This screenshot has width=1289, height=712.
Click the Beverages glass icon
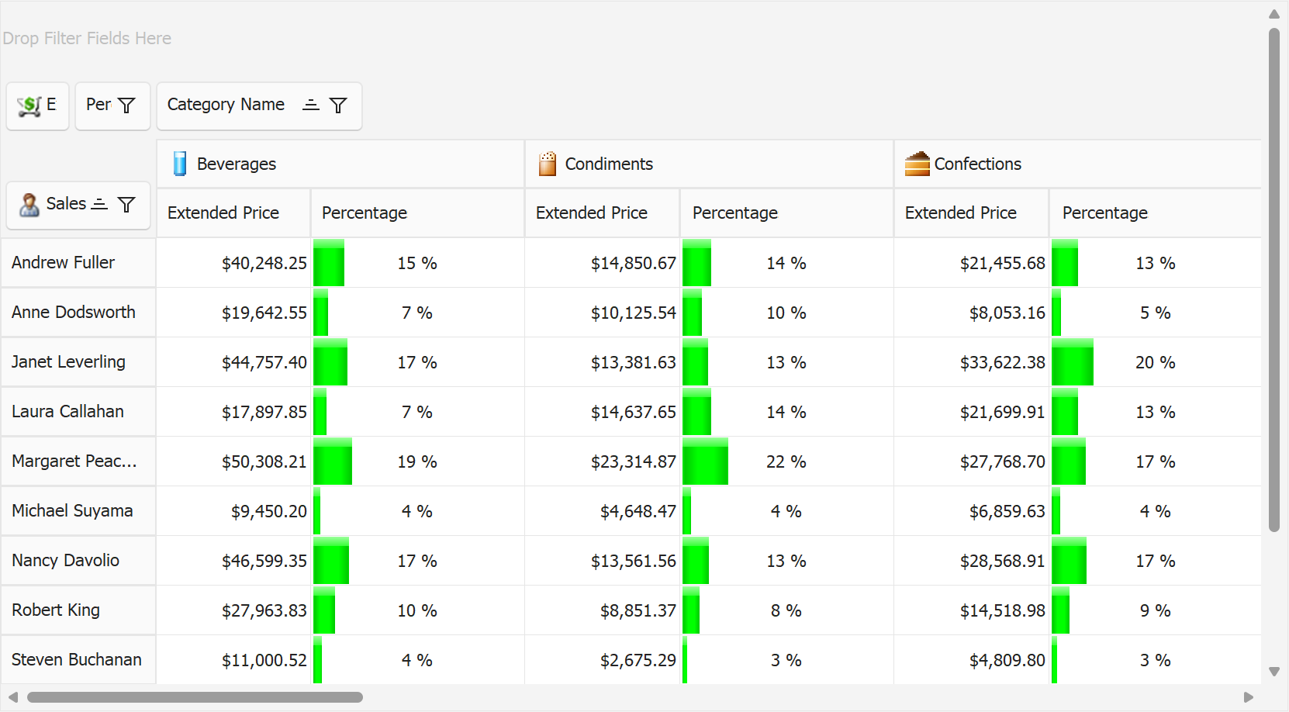click(180, 164)
